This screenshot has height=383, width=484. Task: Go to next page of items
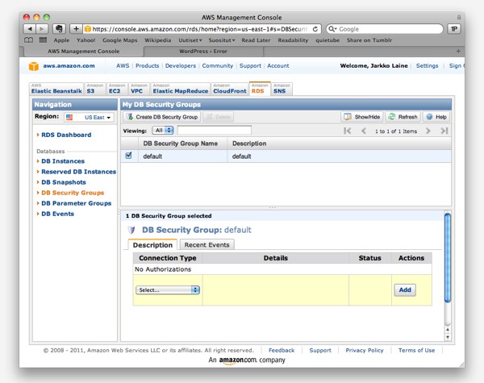point(428,131)
